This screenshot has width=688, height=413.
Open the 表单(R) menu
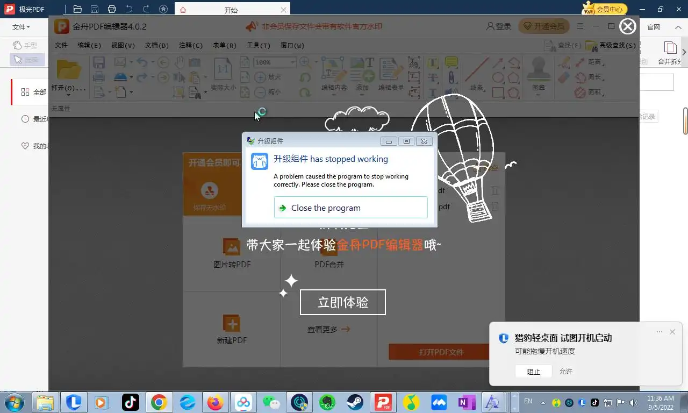(225, 45)
